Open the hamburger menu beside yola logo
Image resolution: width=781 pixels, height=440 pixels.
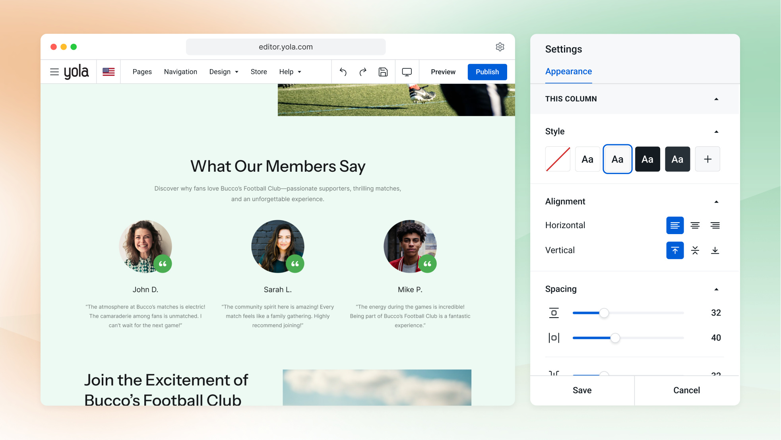coord(54,72)
